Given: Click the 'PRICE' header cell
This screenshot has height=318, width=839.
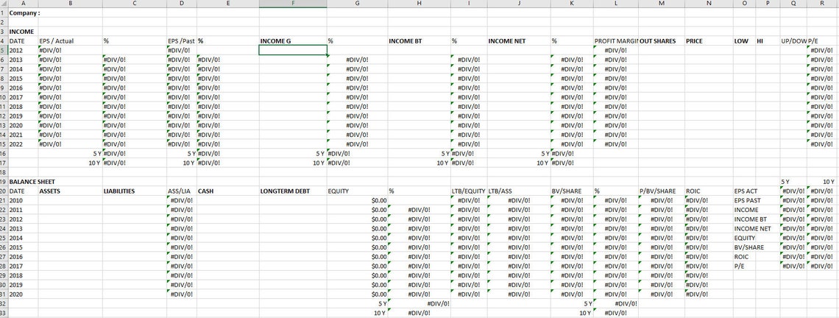Looking at the screenshot, I should click(709, 40).
